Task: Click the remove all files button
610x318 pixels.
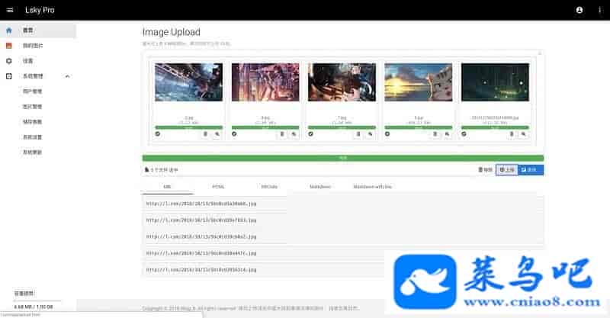Action: click(x=485, y=170)
